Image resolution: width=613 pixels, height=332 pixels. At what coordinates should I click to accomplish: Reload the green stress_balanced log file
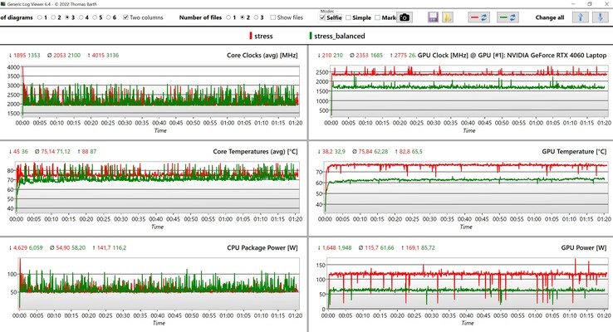click(x=508, y=17)
